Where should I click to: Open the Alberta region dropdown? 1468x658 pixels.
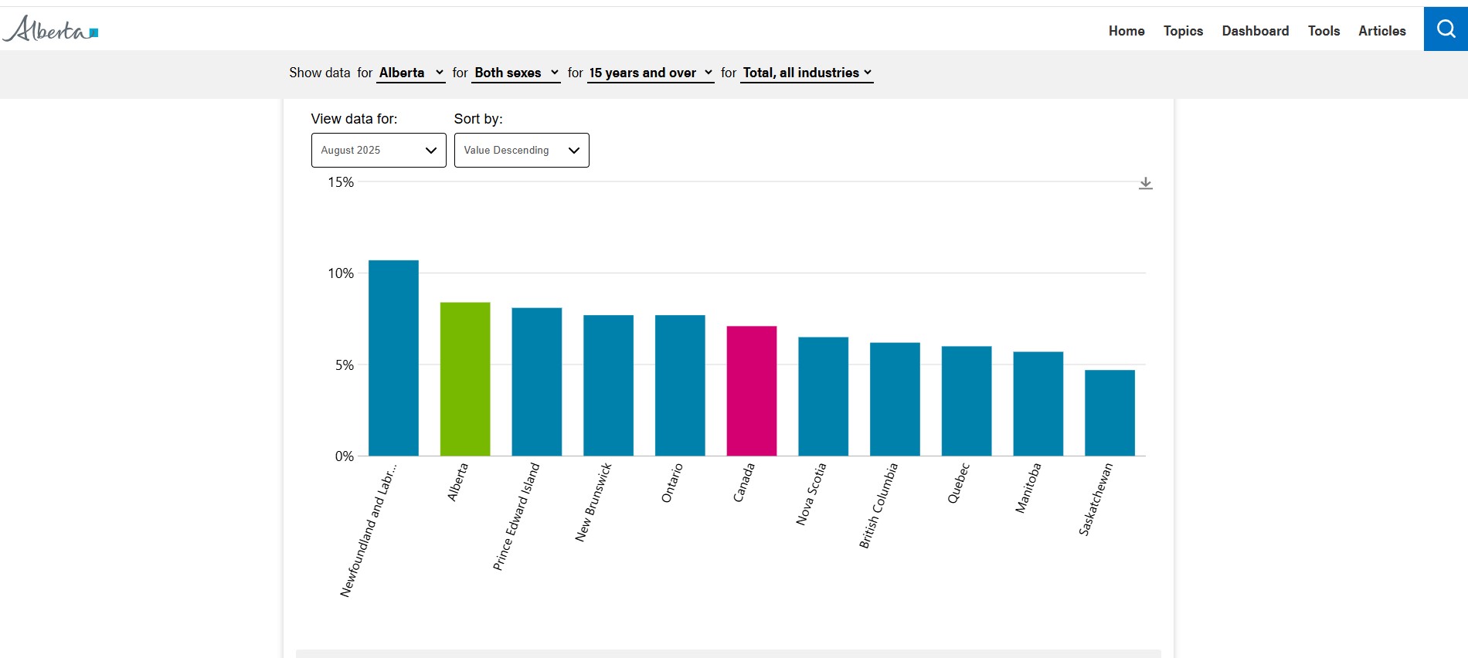click(410, 73)
